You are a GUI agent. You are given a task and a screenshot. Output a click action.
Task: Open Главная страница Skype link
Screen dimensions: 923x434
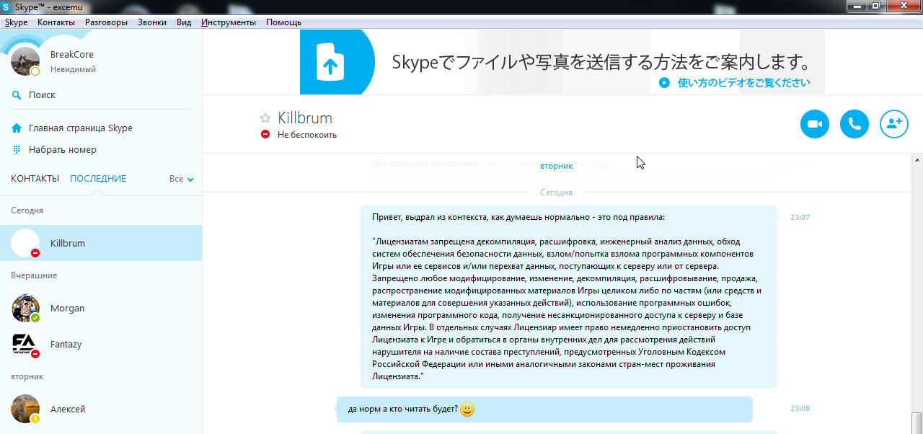coord(81,128)
